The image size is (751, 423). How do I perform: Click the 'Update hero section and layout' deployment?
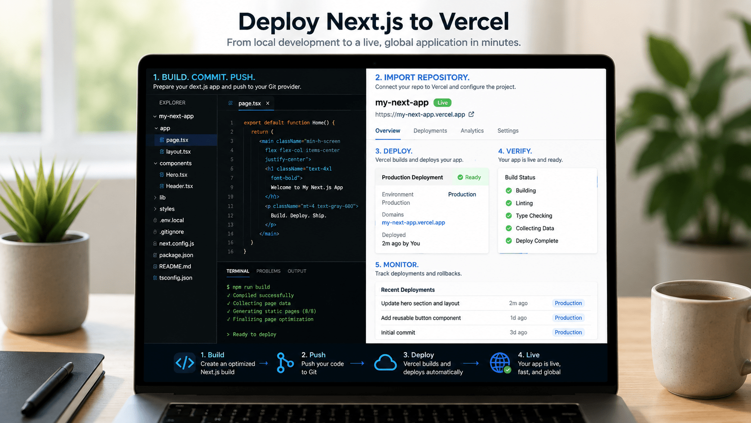click(420, 303)
